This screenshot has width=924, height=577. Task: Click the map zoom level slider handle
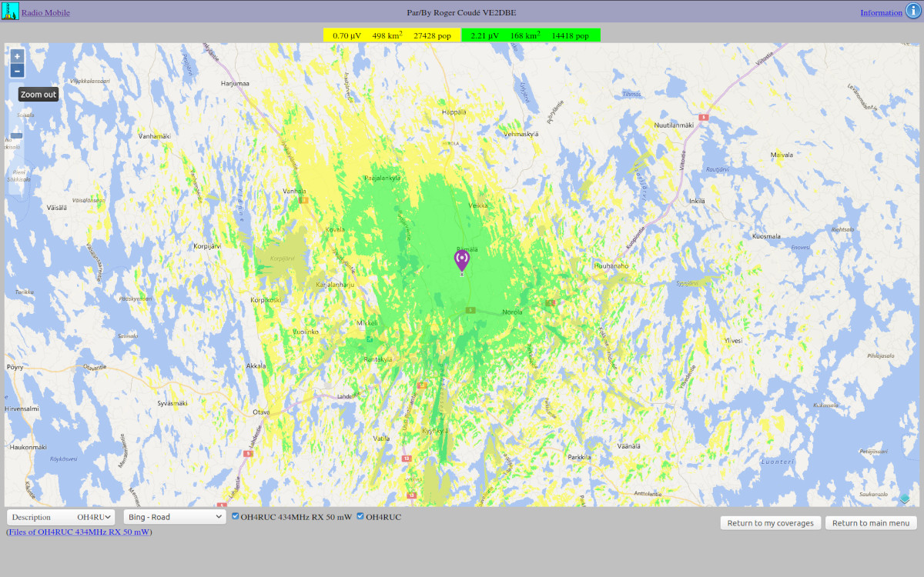click(x=17, y=136)
